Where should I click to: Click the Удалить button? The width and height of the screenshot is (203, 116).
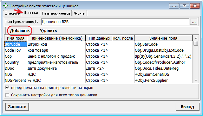[48, 31]
